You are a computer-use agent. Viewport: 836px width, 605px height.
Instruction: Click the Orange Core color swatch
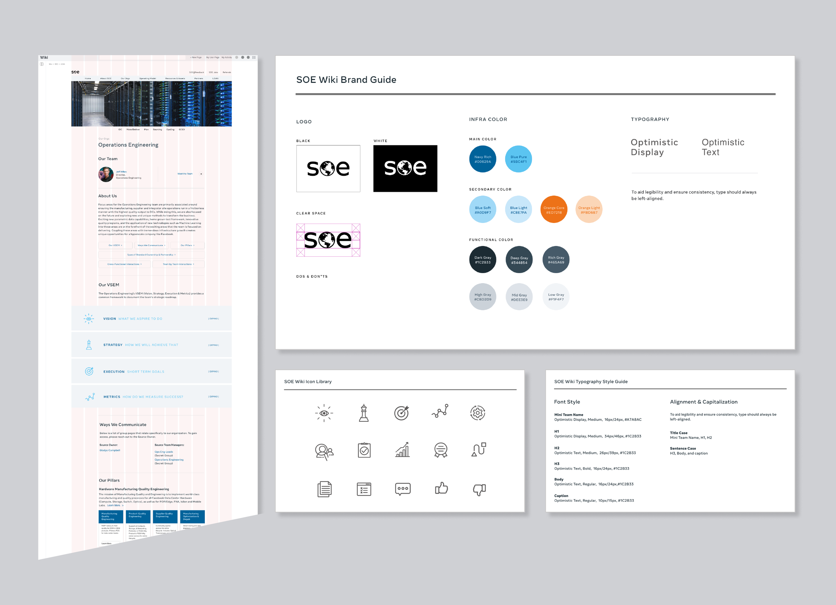click(x=553, y=210)
